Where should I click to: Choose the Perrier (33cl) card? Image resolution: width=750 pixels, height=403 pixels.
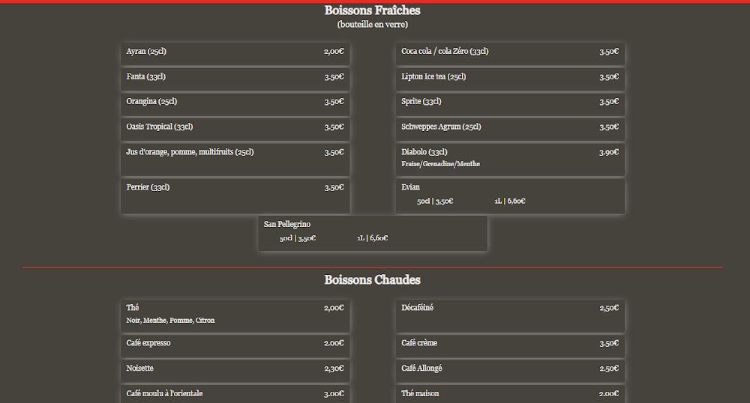tap(235, 194)
